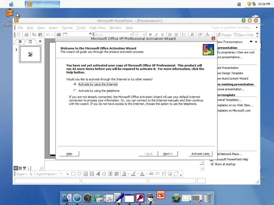274x205 pixels.
Task: Click the Fill Color paint bucket swatch
Action: [124, 174]
